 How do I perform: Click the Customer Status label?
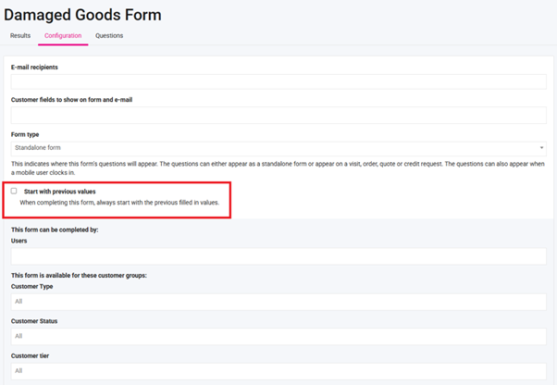[34, 321]
